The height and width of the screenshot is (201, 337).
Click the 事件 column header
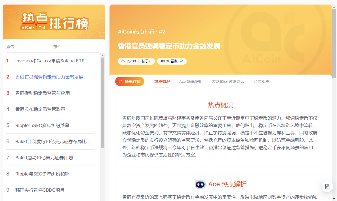tap(57, 47)
